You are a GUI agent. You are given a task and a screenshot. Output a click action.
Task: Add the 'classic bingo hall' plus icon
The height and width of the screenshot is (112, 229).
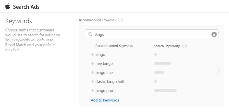click(92, 82)
